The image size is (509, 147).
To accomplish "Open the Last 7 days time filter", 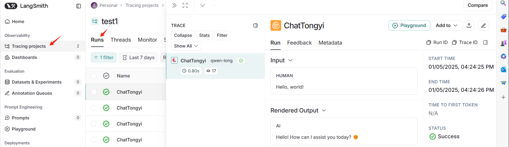I will click(139, 57).
